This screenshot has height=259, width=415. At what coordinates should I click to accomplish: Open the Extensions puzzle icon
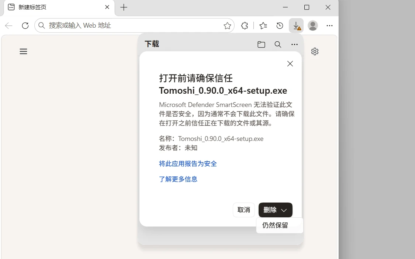[x=245, y=25]
